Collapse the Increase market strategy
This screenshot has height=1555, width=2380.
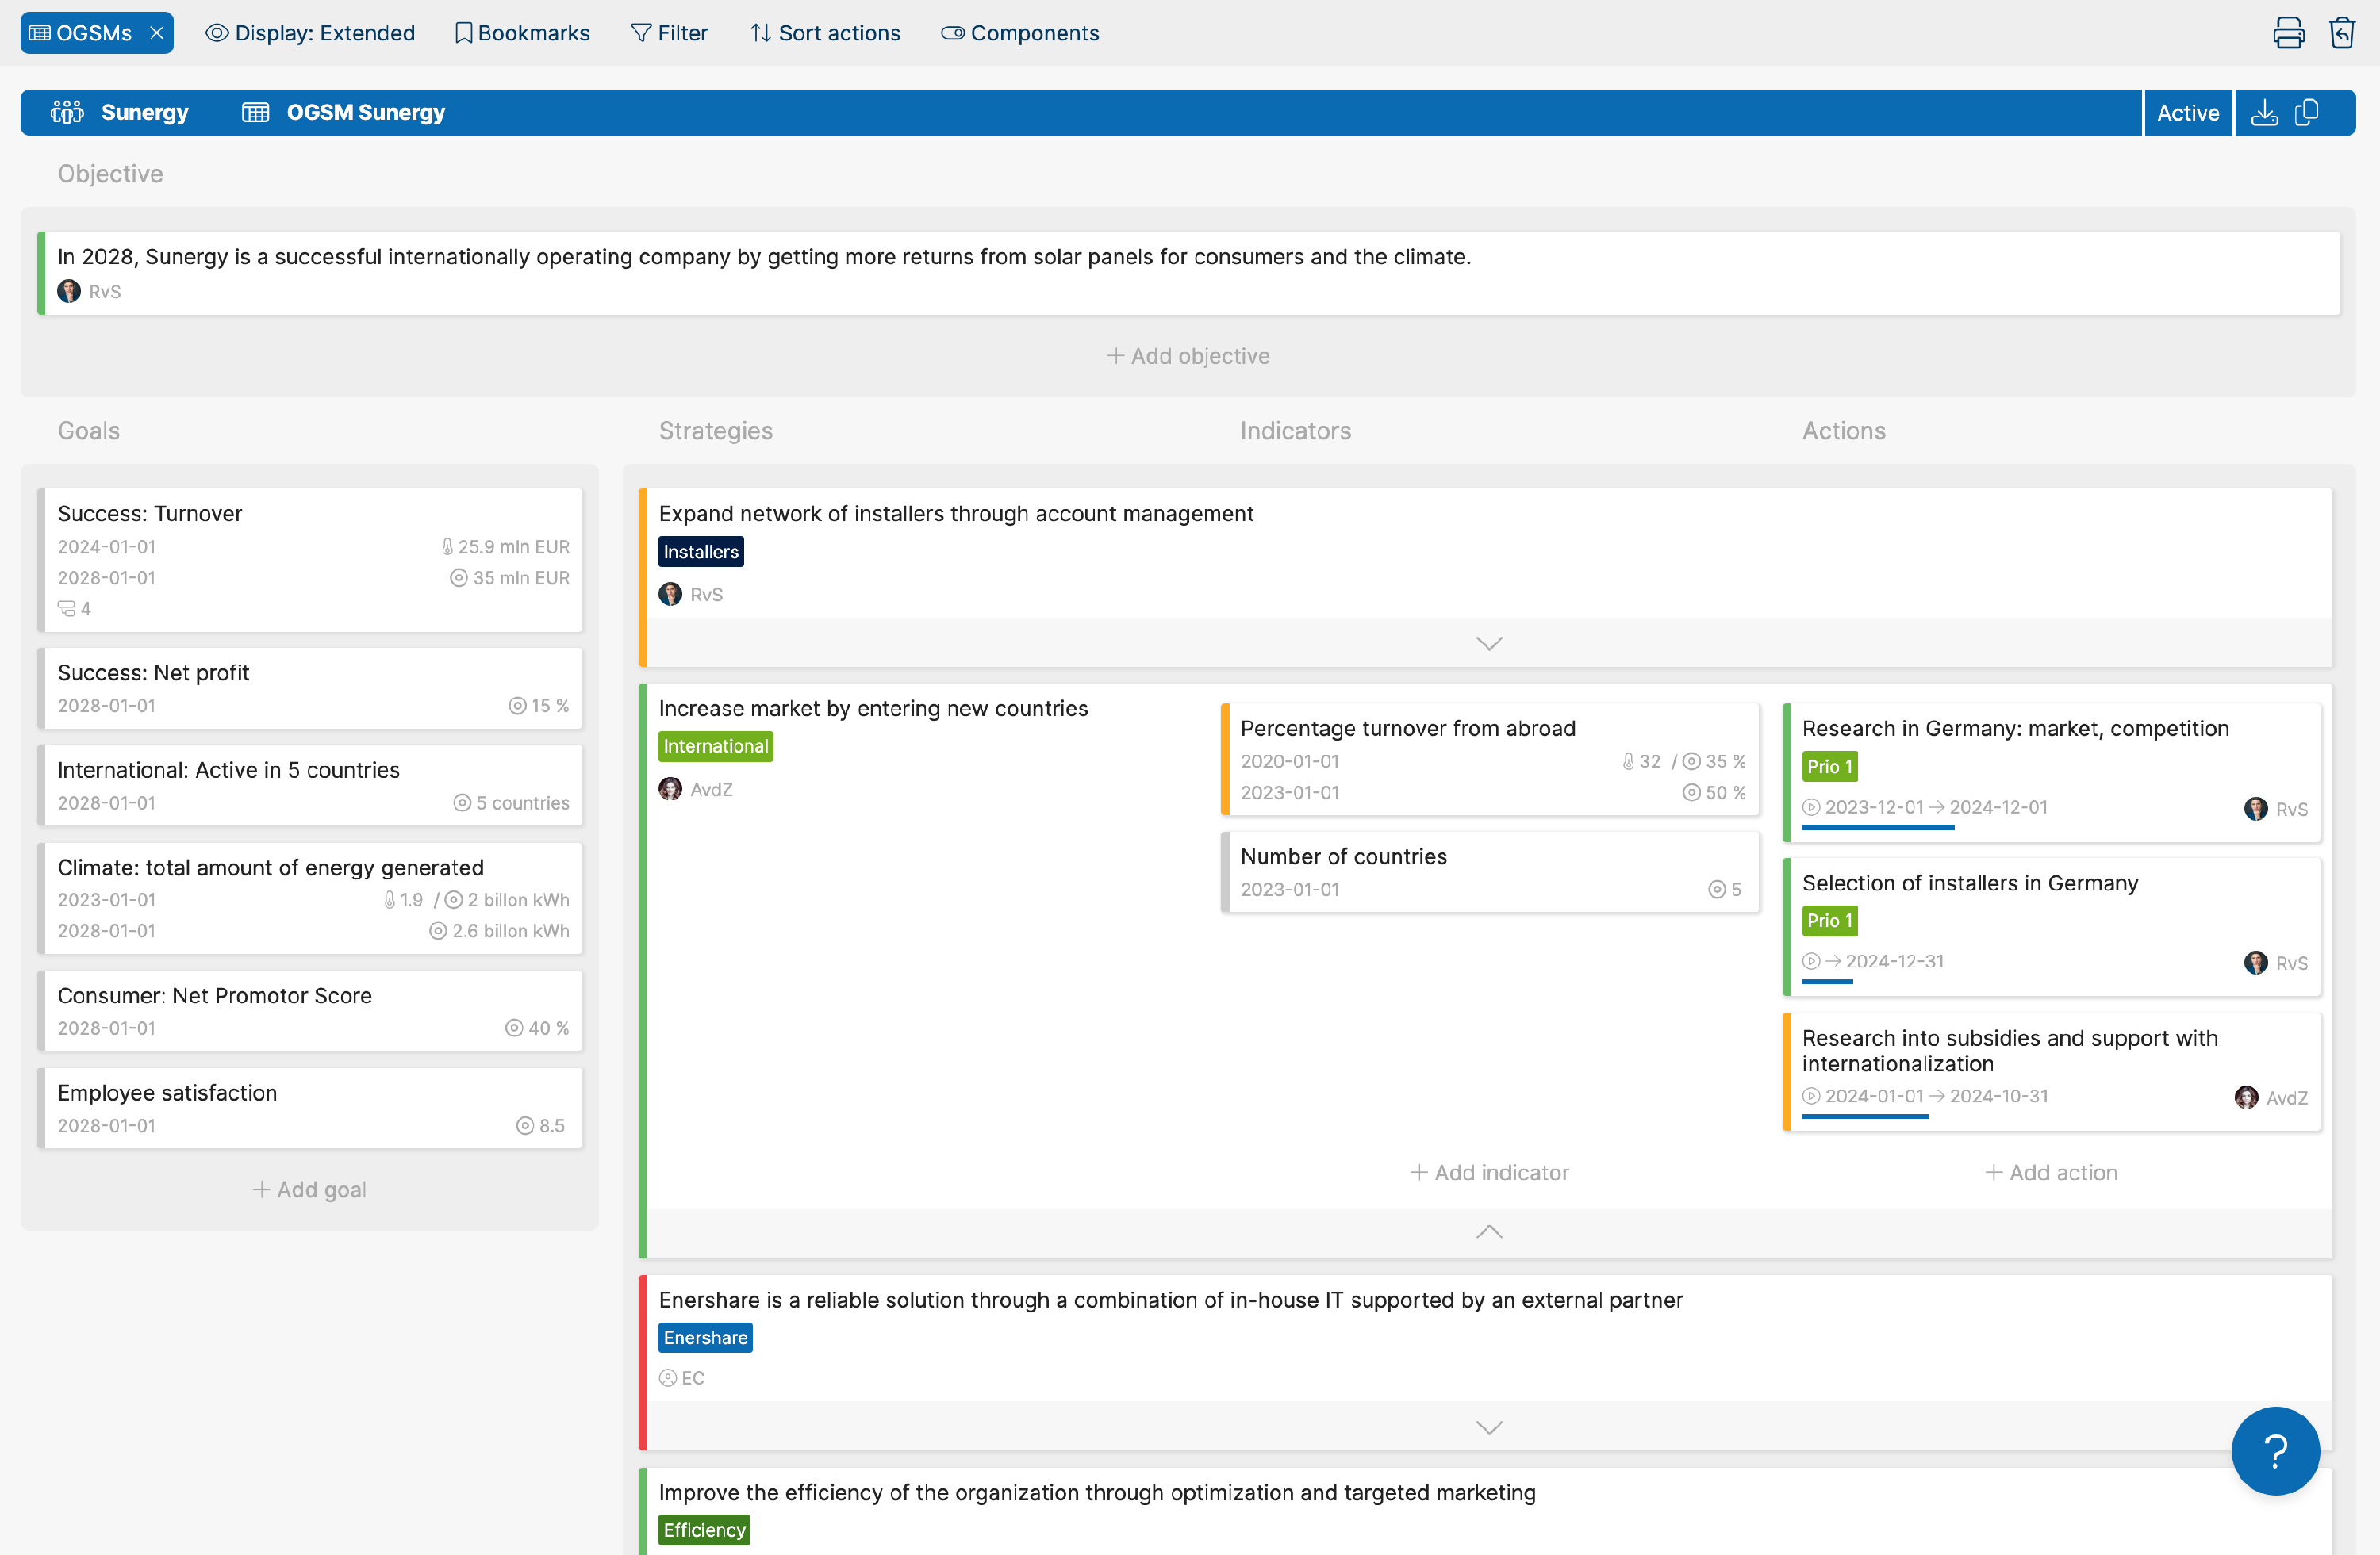point(1489,1232)
